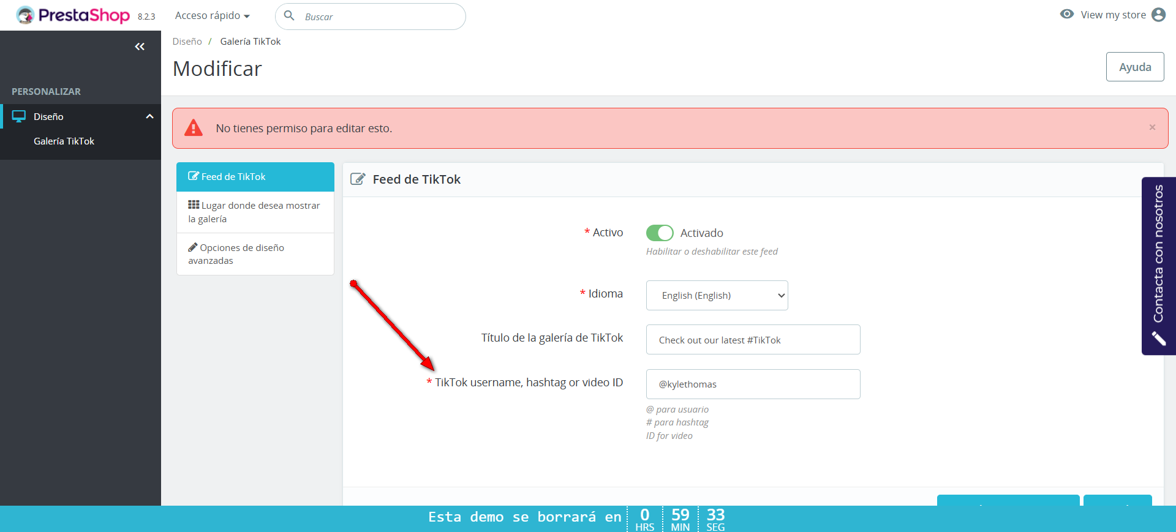This screenshot has height=532, width=1176.
Task: Click the PERSONALIZAR section header
Action: (46, 92)
